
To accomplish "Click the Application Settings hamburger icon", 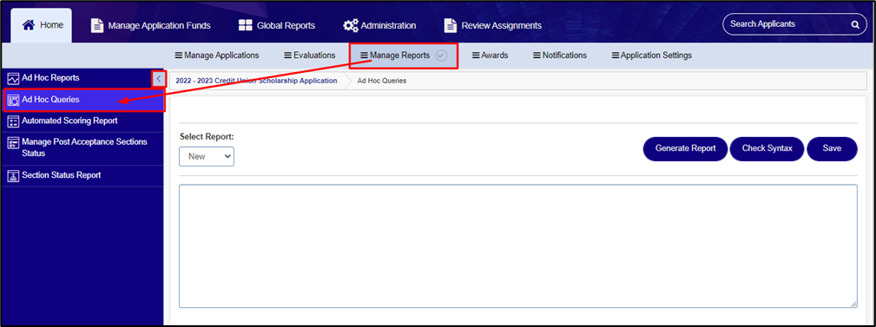I will (x=616, y=56).
